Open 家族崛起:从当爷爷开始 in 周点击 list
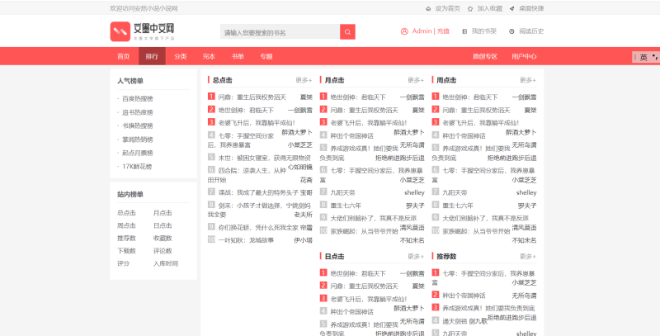Screen dimensions: 660x336 click(476, 231)
